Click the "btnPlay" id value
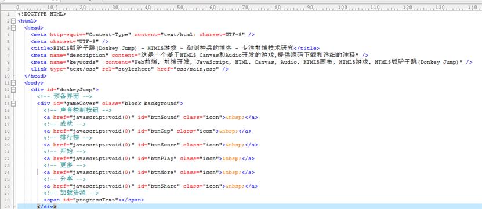Screen dimensions: 482x209 162,159
